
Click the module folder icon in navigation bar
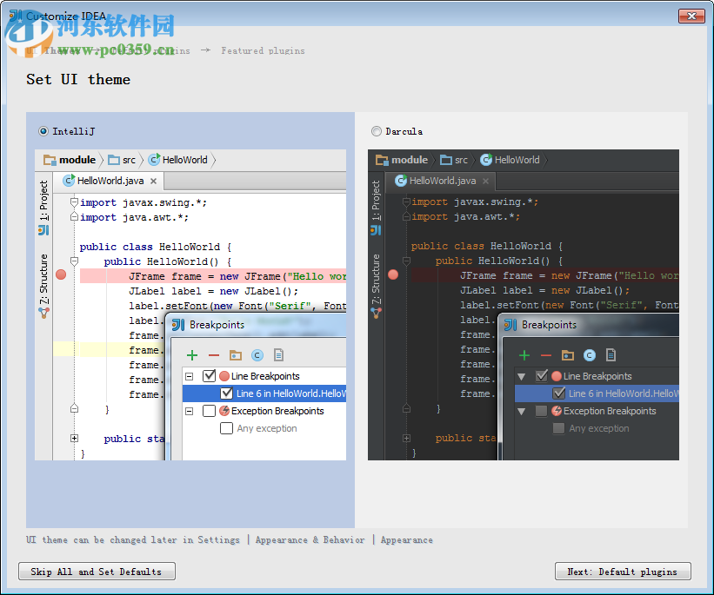49,160
